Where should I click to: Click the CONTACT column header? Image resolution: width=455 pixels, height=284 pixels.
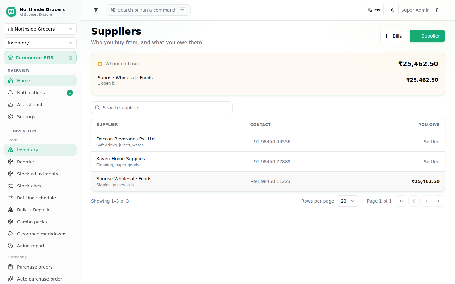pos(260,125)
